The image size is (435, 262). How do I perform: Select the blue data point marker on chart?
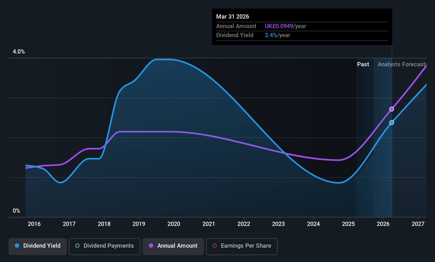click(392, 123)
